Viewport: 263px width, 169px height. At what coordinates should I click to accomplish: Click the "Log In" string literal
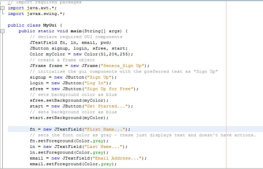click(95, 83)
